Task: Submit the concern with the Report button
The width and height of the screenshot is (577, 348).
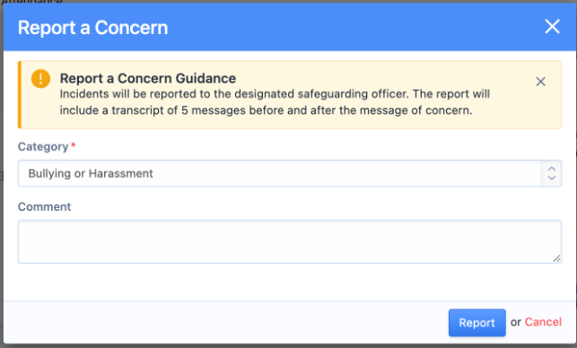Action: (x=476, y=323)
